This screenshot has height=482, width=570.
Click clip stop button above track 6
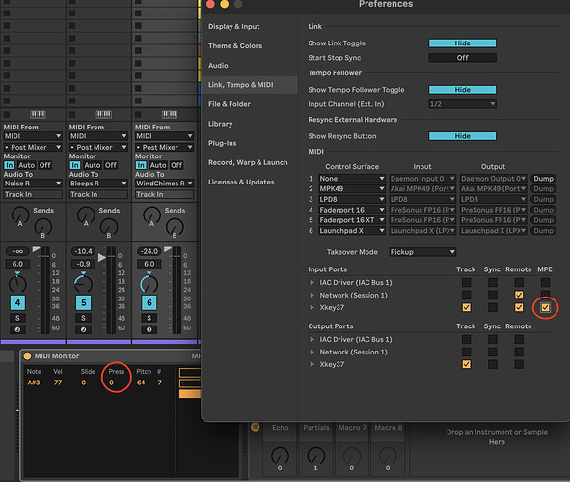click(138, 114)
